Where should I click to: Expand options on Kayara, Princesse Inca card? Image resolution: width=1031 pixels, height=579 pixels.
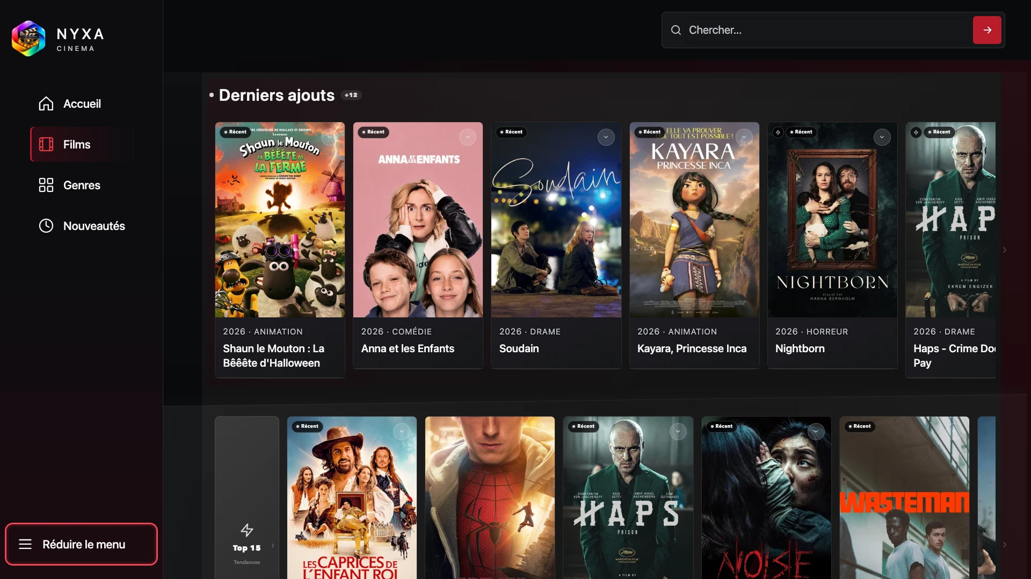click(744, 137)
